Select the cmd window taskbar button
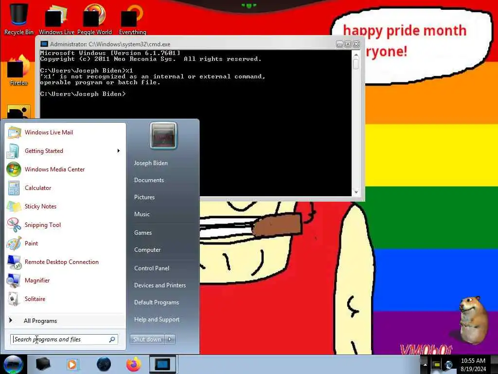498x374 pixels. [162, 364]
